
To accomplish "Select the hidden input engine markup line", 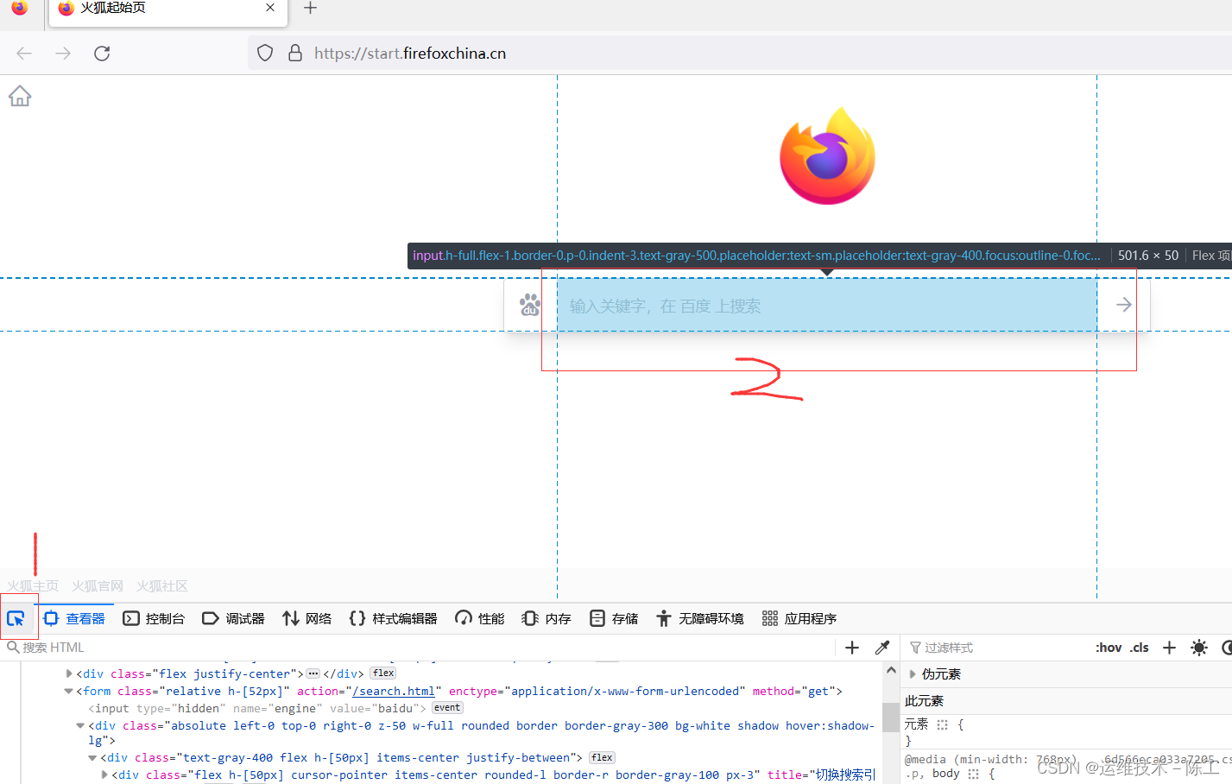I will tap(257, 708).
